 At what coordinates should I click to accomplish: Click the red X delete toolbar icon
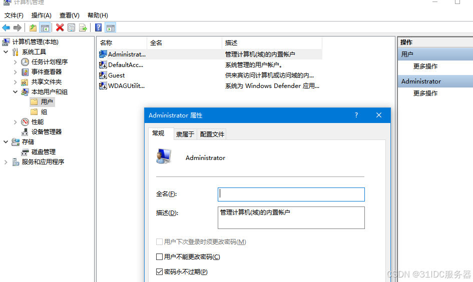tap(60, 28)
